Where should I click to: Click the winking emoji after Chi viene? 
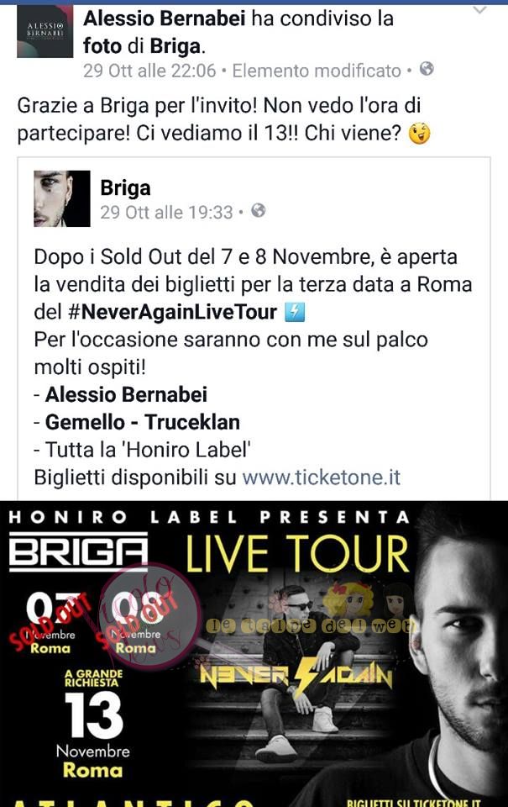419,134
